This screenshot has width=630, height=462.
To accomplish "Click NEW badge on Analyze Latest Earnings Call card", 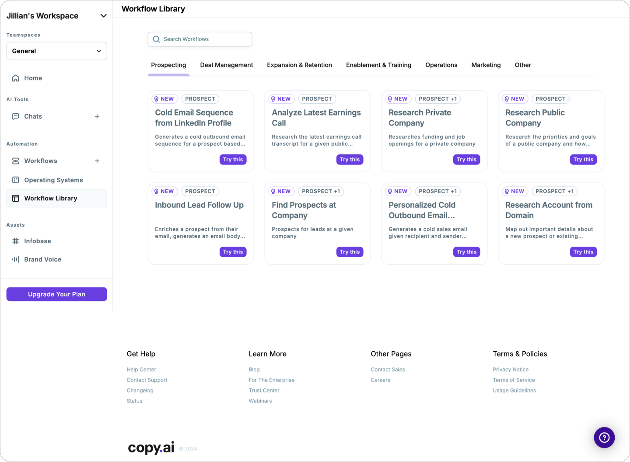I will coord(281,99).
